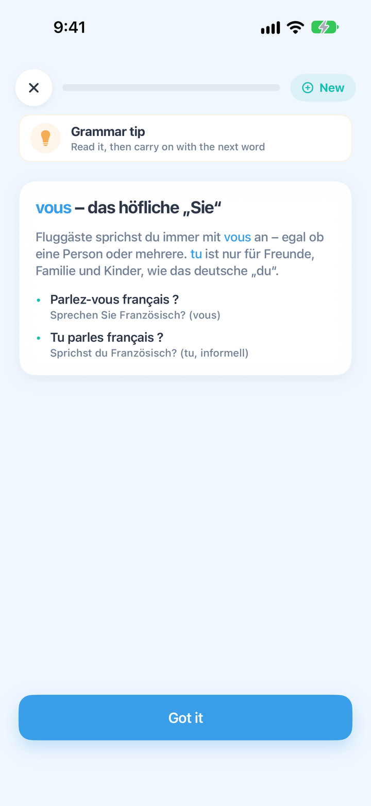Tap the blue 'vous' in the heading

[x=53, y=208]
